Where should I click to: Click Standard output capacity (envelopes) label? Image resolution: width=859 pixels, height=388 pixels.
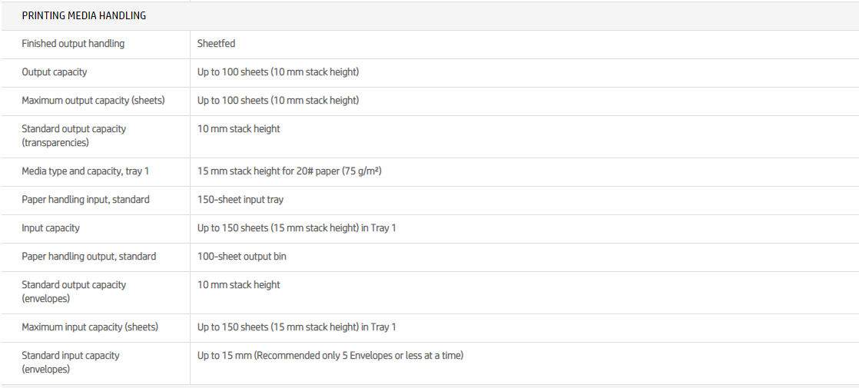pos(74,291)
